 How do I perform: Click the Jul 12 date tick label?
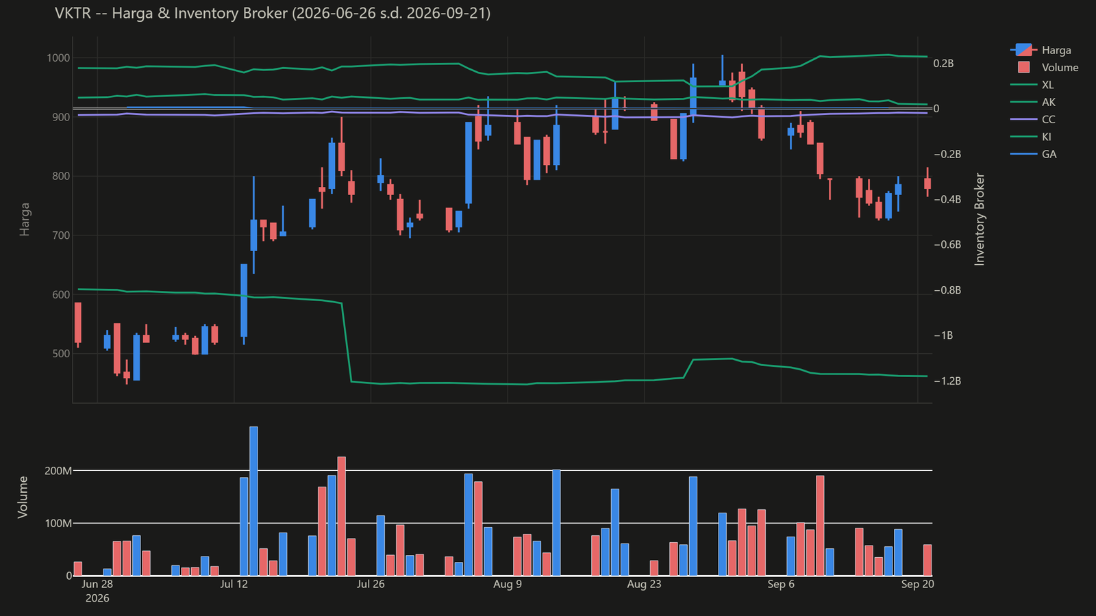pos(234,584)
